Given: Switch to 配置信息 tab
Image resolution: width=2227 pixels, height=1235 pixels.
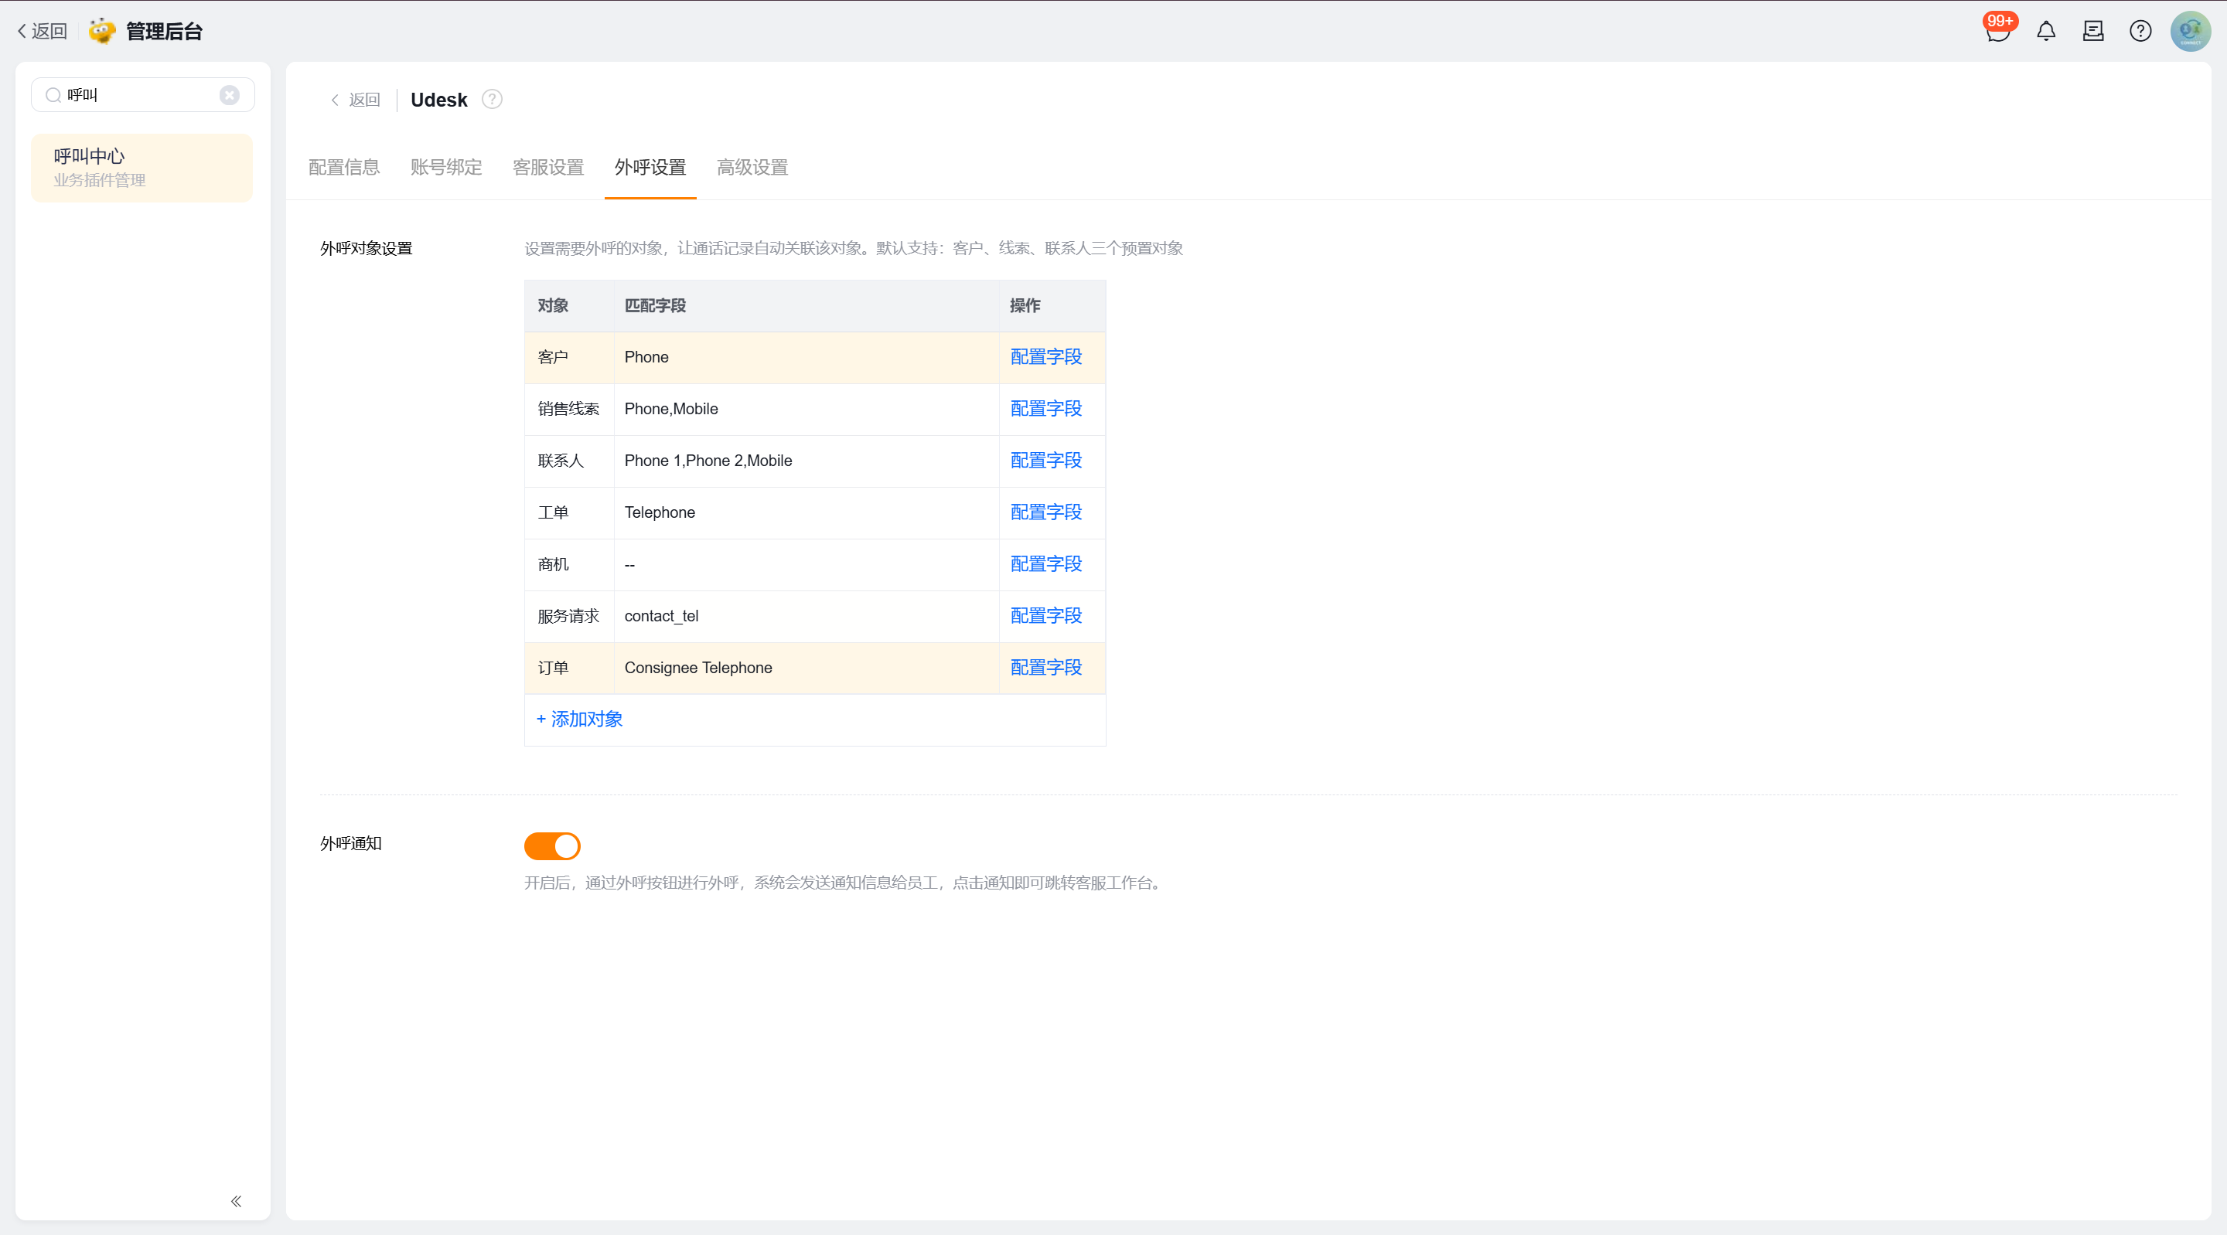Looking at the screenshot, I should [344, 168].
